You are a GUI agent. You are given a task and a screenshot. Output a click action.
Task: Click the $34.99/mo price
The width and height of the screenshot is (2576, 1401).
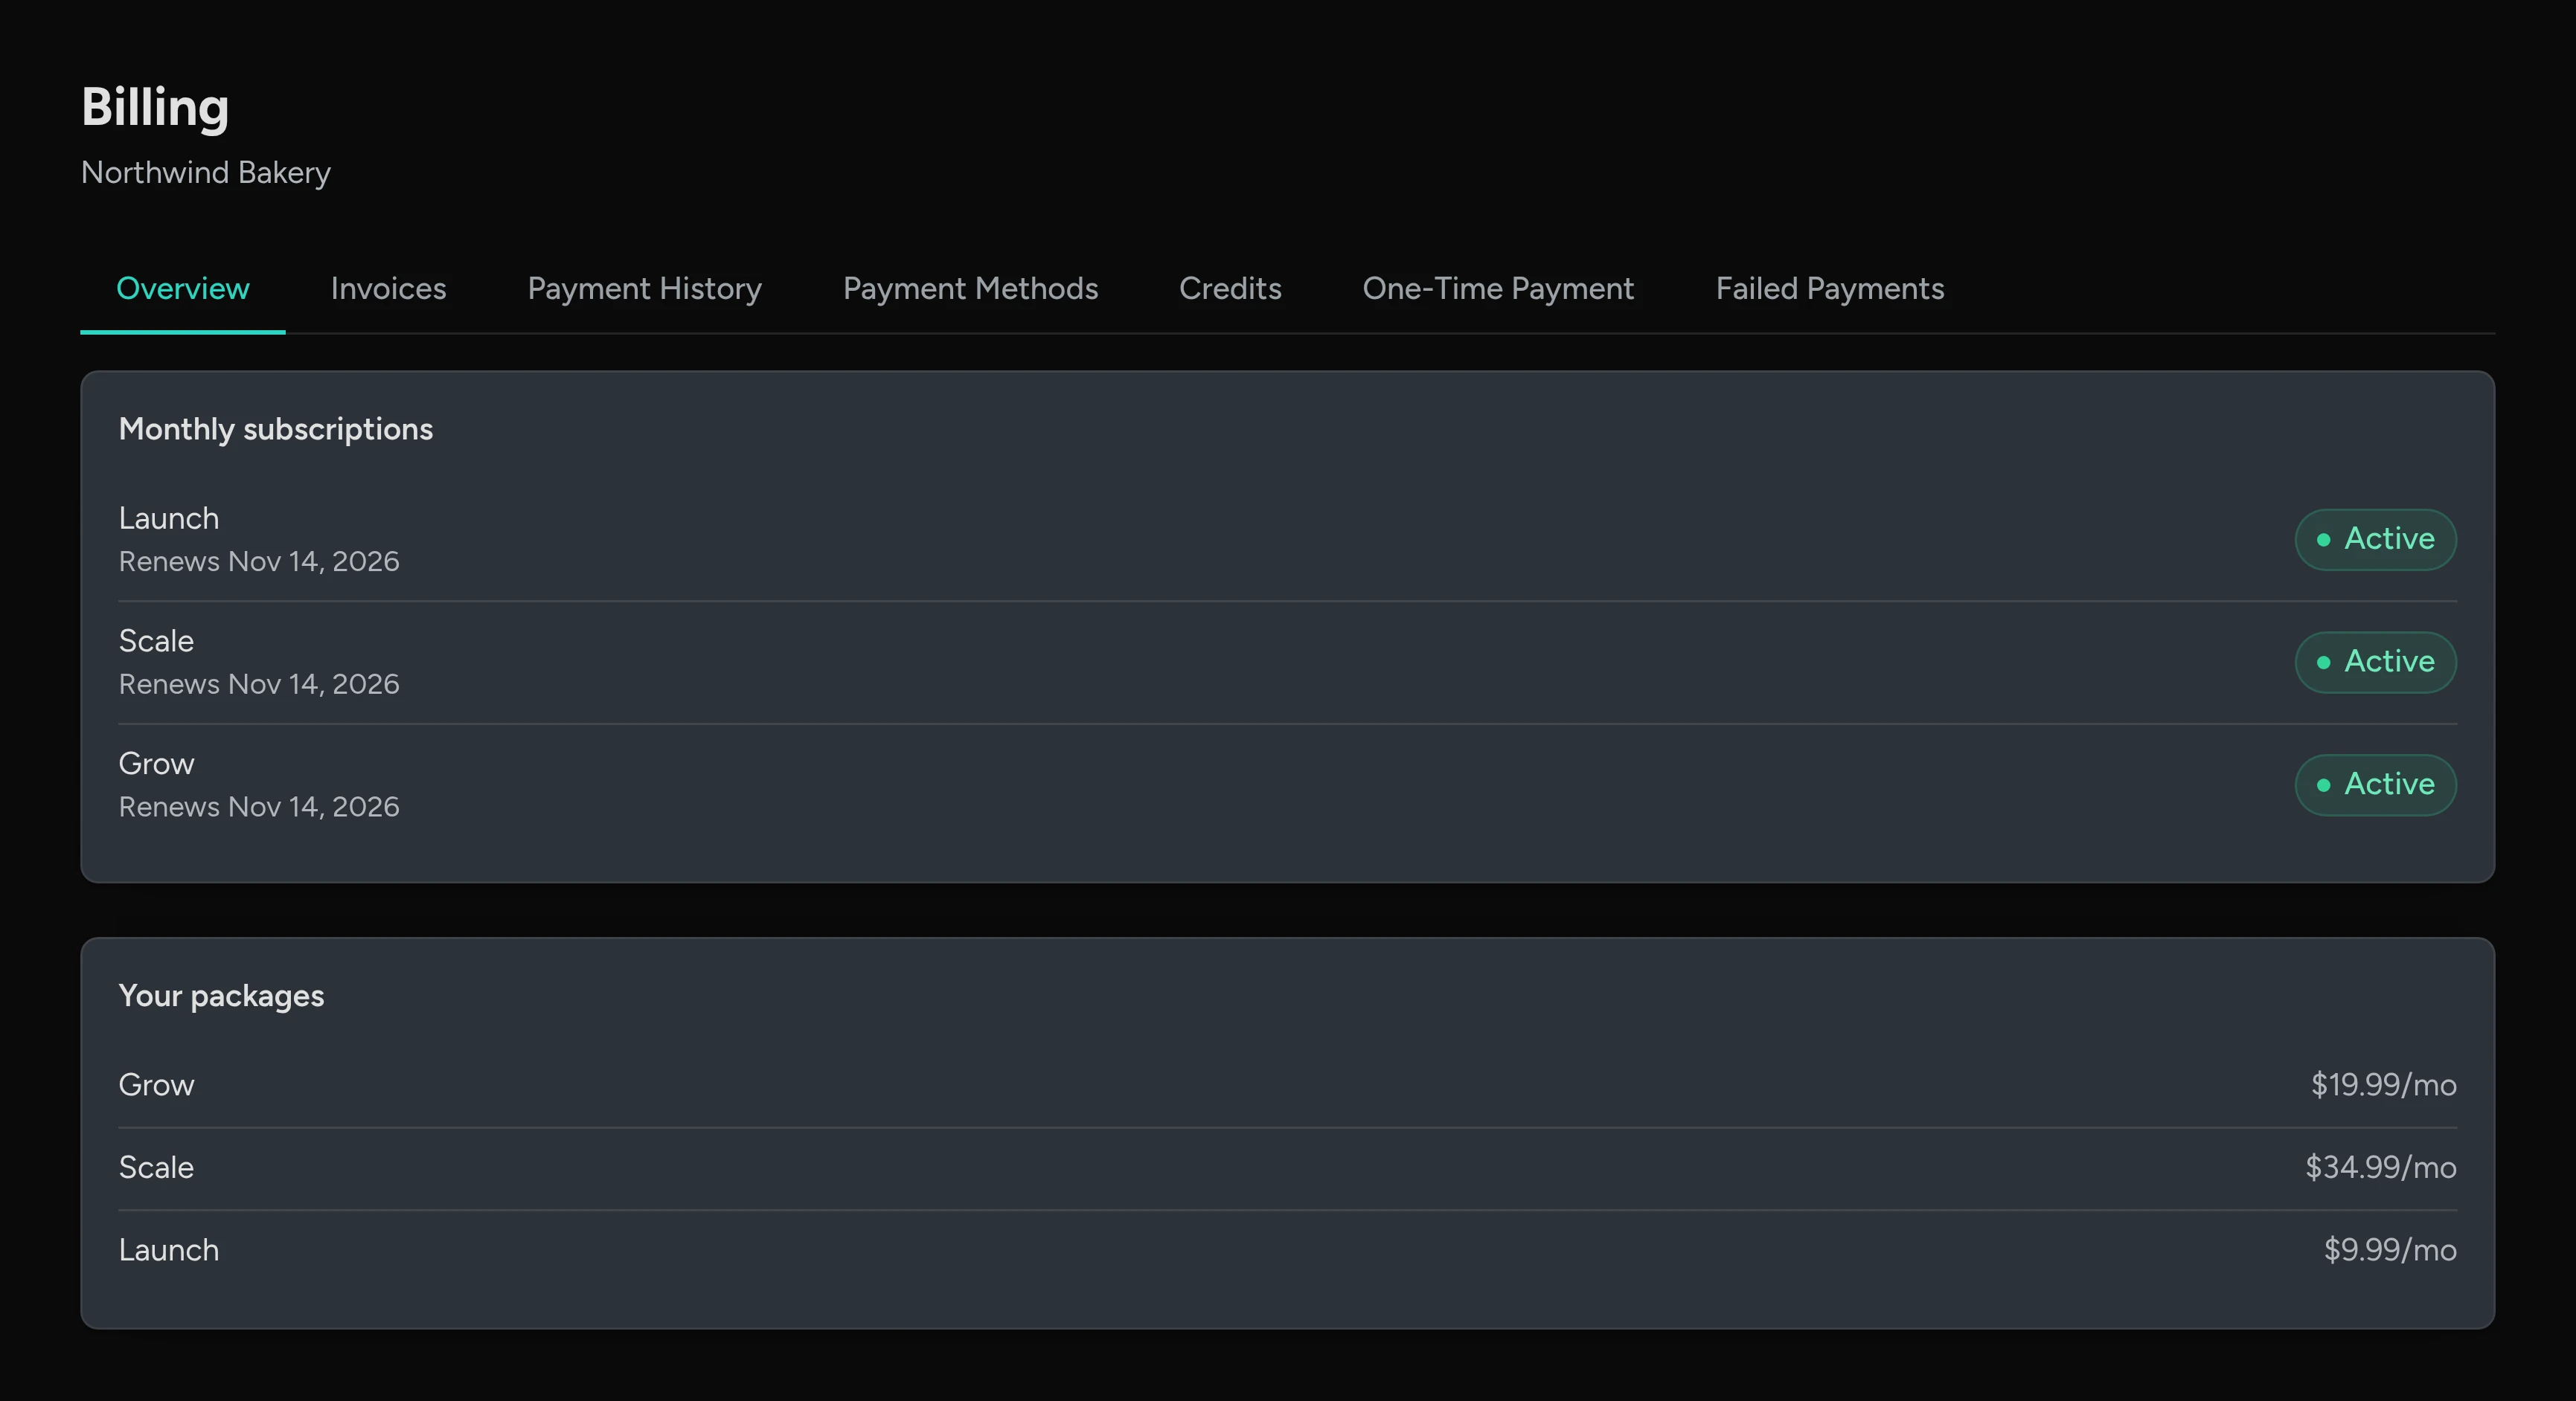point(2380,1168)
